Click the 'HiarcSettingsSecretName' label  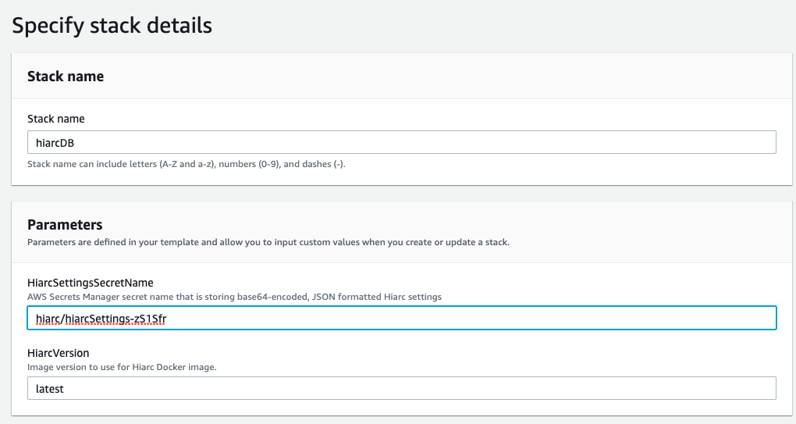pyautogui.click(x=91, y=283)
